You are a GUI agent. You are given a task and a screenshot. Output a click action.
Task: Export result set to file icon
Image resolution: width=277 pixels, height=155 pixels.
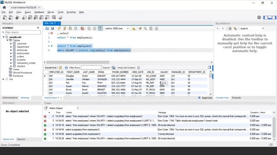coord(113,68)
